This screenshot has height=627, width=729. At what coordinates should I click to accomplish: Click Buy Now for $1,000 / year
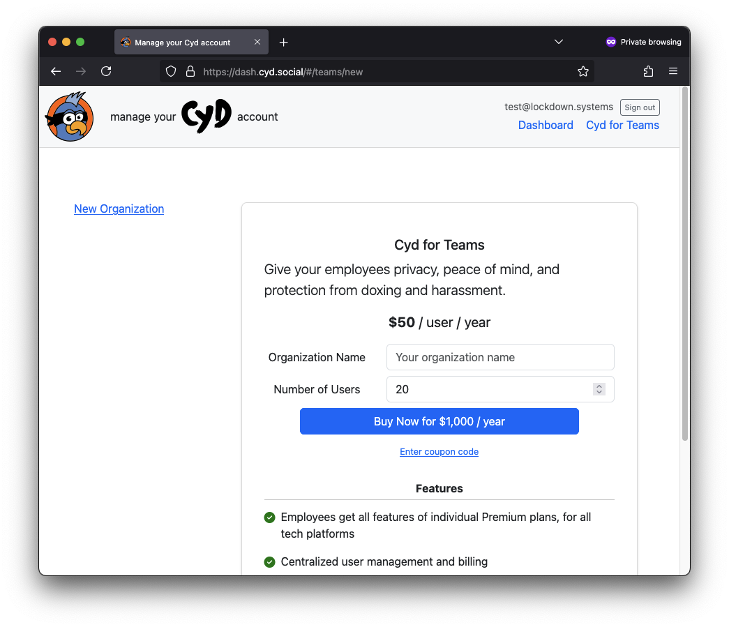[x=439, y=421]
